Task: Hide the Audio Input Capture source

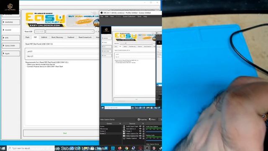Action: tap(140, 126)
